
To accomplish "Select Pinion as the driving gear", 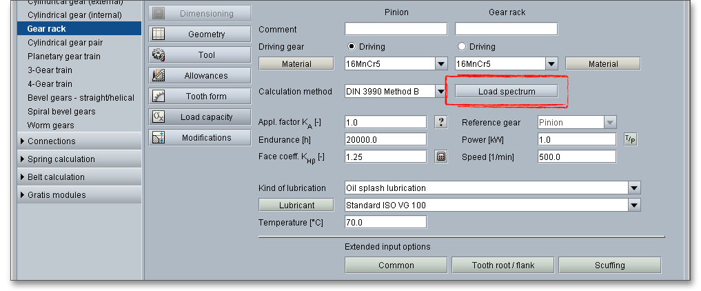I will pos(352,47).
